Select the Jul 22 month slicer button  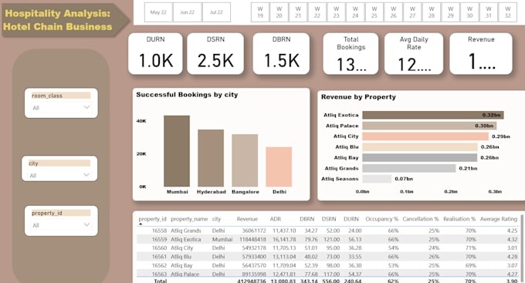point(216,12)
